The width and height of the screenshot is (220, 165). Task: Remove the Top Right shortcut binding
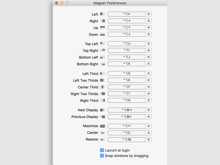click(149, 50)
